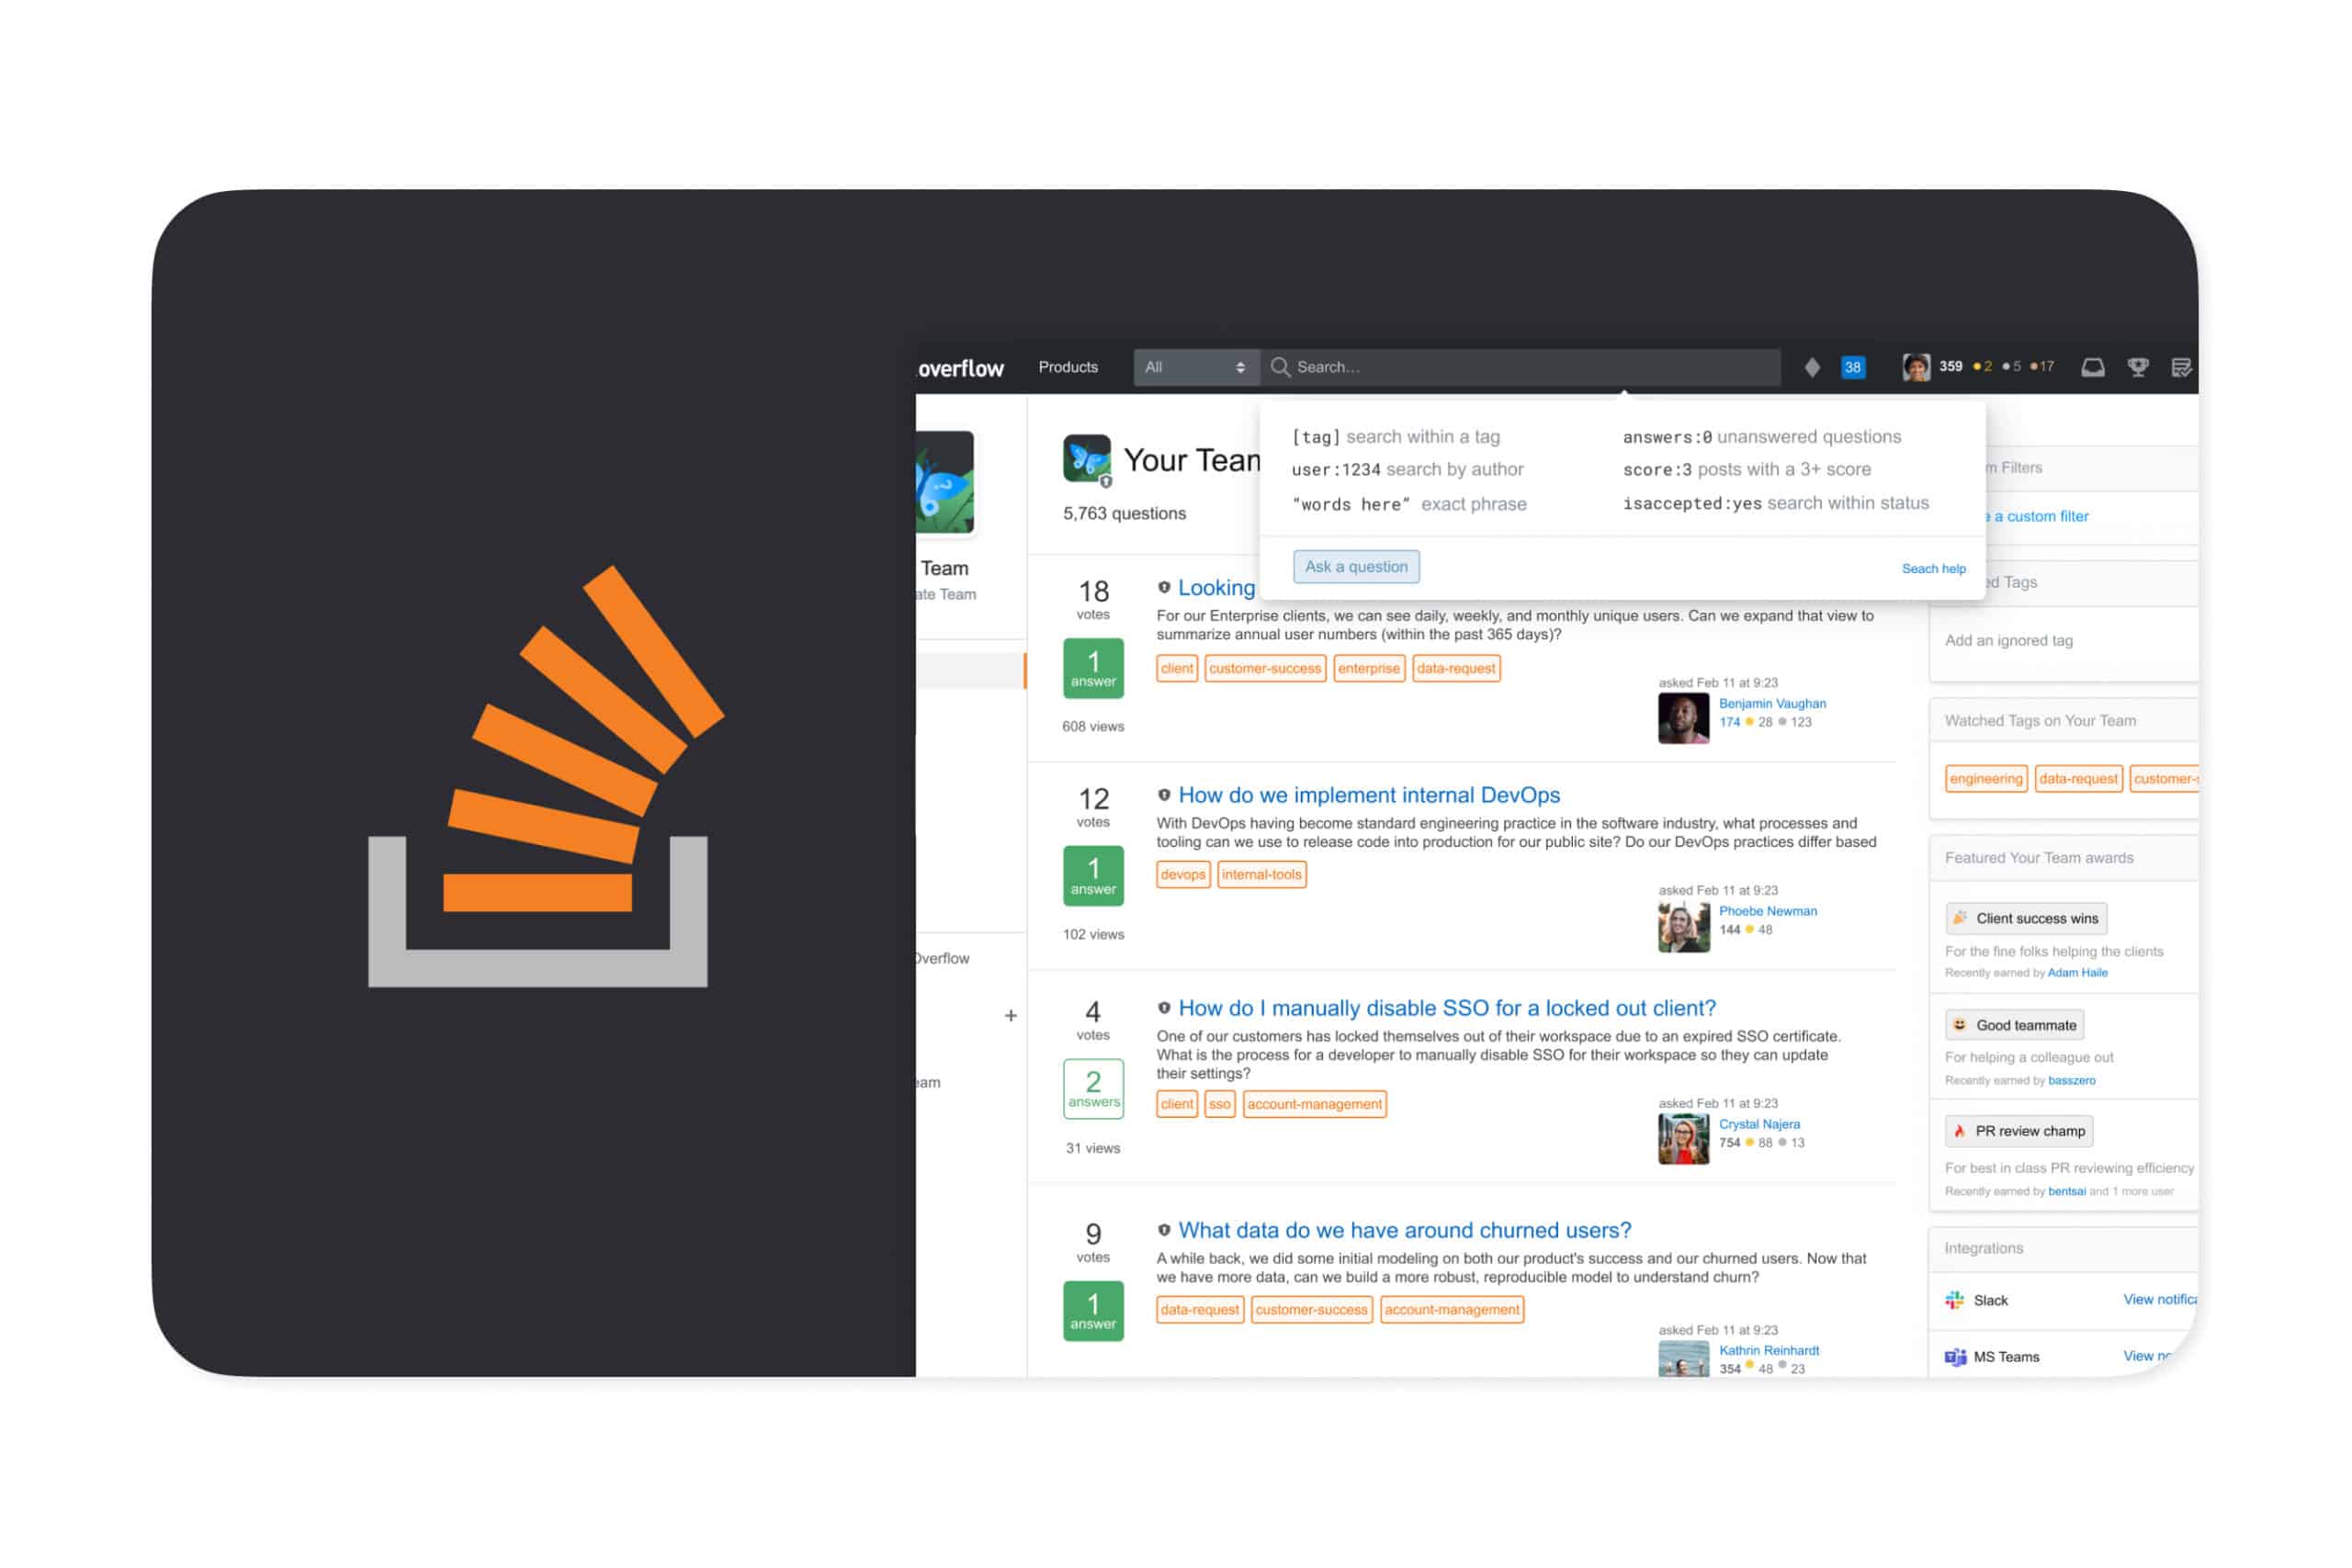Click the Slack integration icon
This screenshot has height=1568, width=2352.
[x=1954, y=1300]
